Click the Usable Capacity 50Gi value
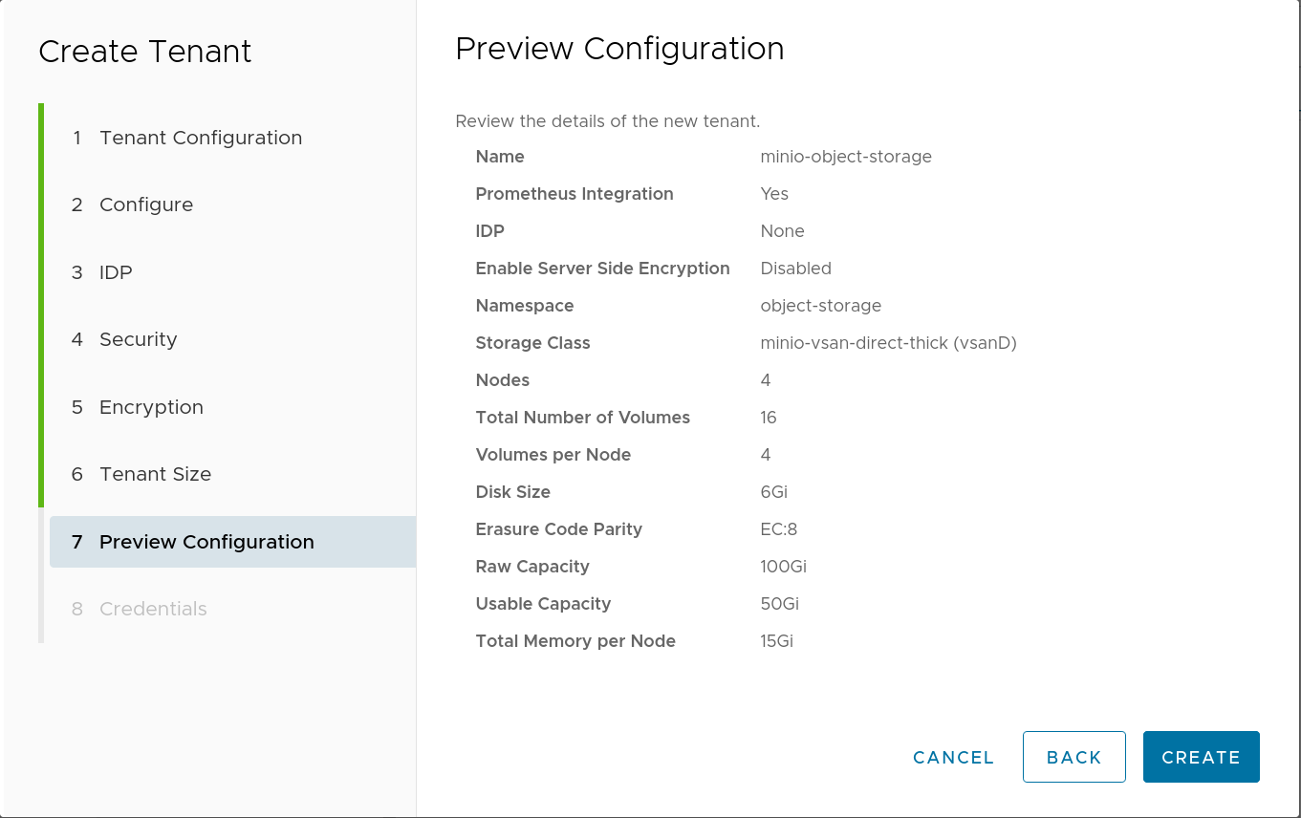The width and height of the screenshot is (1301, 818). pyautogui.click(x=778, y=604)
